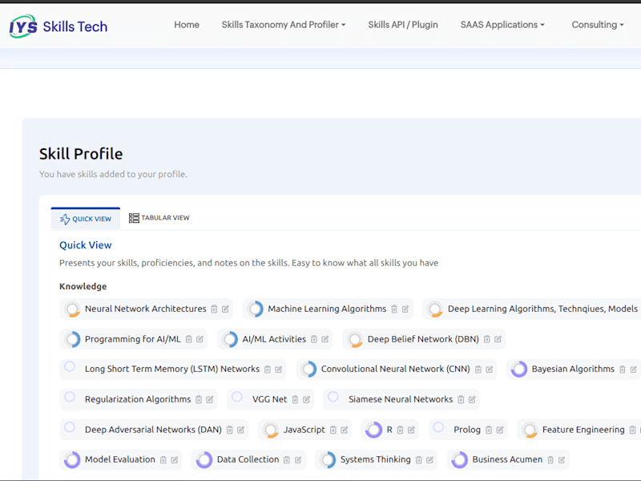This screenshot has width=641, height=481.
Task: Delete Convolutional Neural Network (CNN) skill
Action: 478,370
